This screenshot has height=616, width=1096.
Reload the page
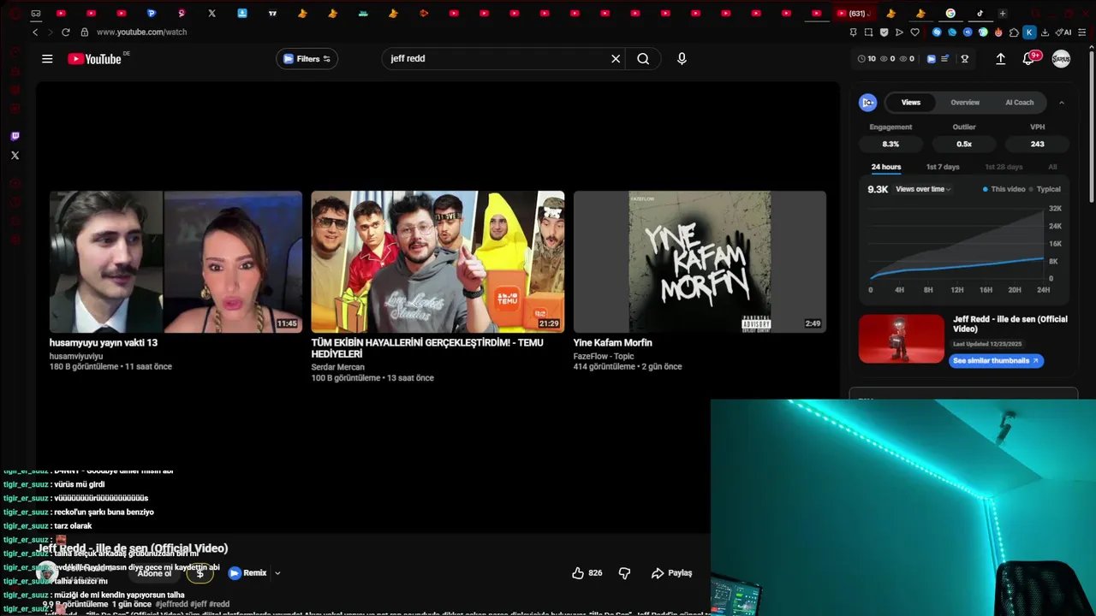[x=65, y=33]
